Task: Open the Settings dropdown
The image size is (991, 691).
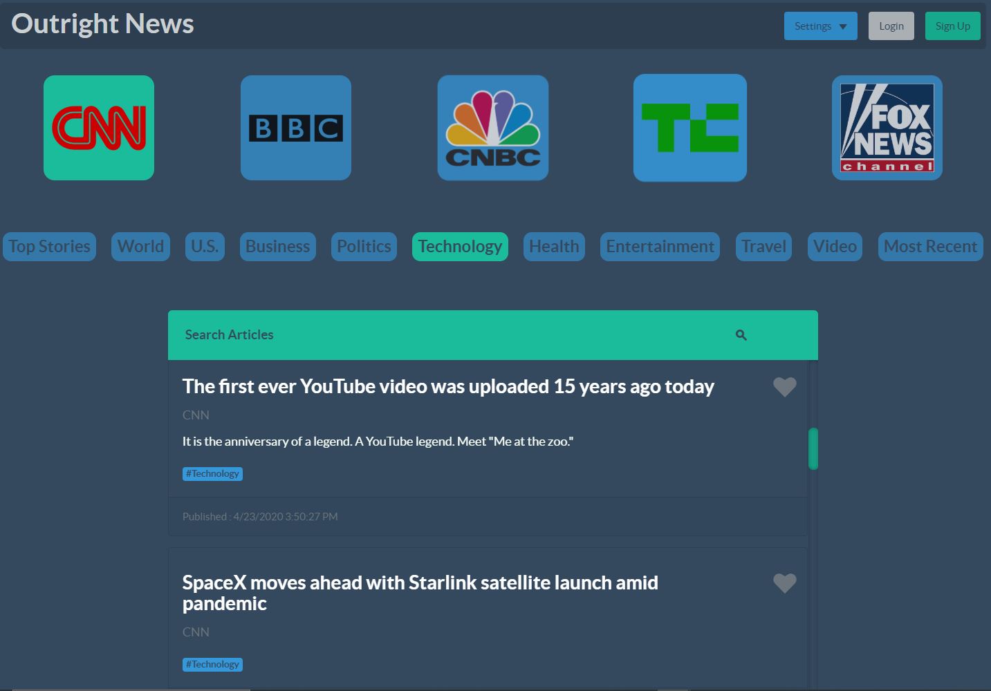Action: (820, 26)
